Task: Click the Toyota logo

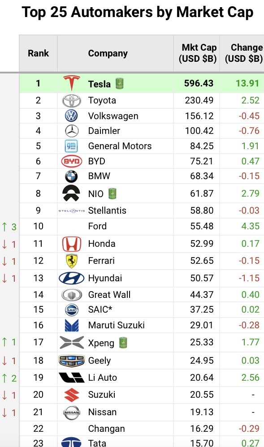Action: (72, 100)
